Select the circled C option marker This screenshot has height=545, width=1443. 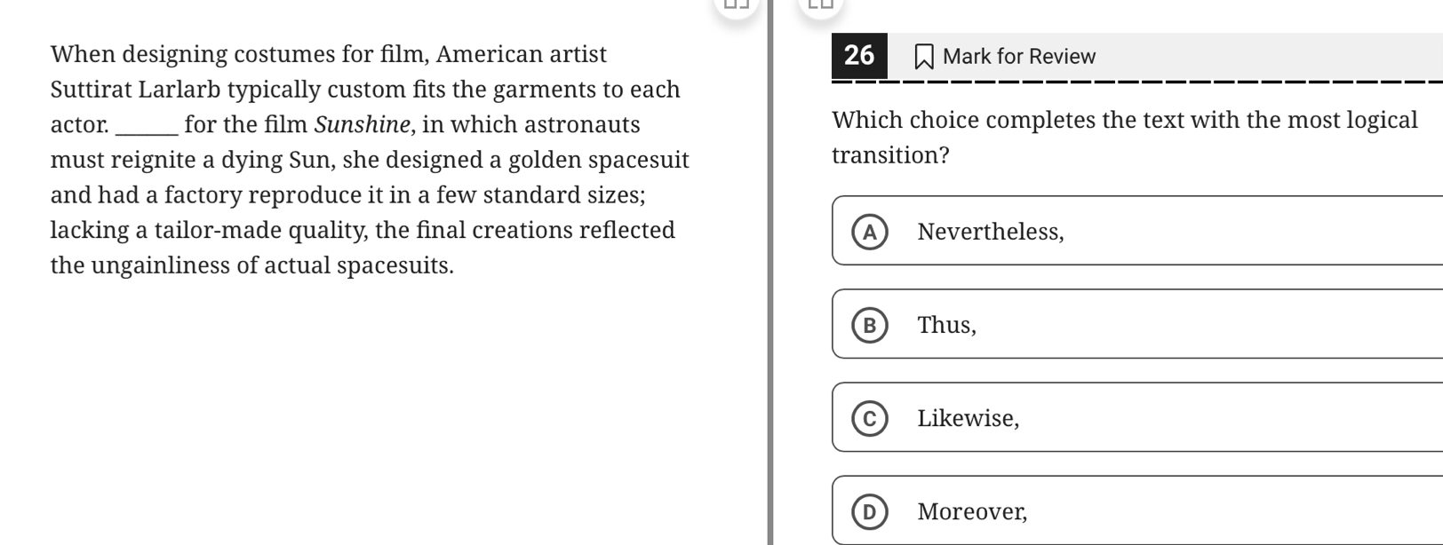(x=870, y=418)
